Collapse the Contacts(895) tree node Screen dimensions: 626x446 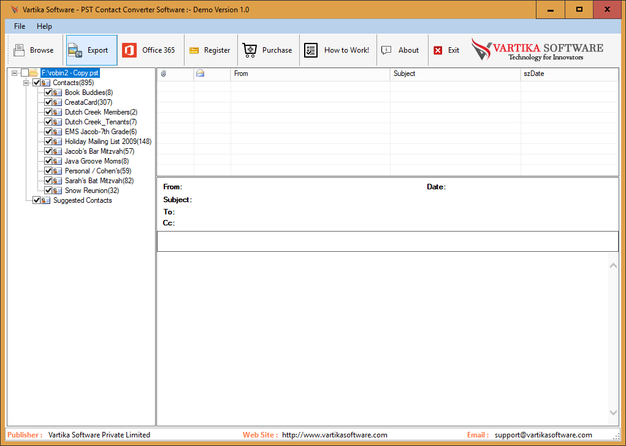pos(26,83)
